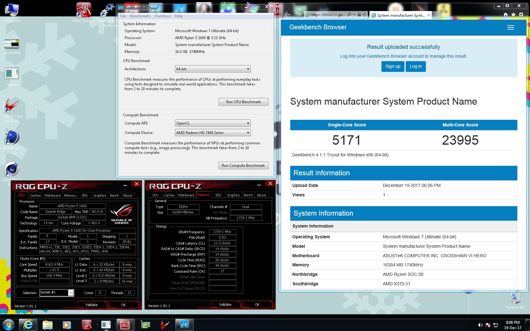Viewport: 530px width, 331px height.
Task: Open Windows Explorer from the taskbar
Action: pyautogui.click(x=47, y=324)
